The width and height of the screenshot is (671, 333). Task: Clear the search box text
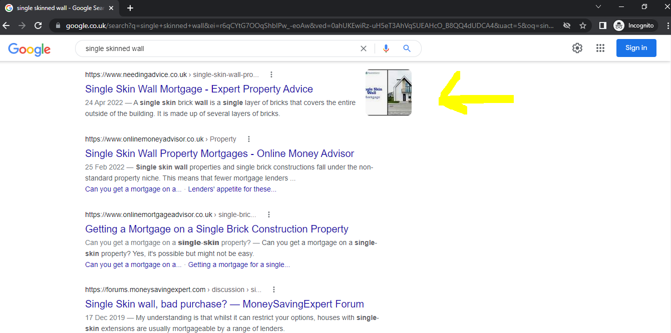click(364, 48)
